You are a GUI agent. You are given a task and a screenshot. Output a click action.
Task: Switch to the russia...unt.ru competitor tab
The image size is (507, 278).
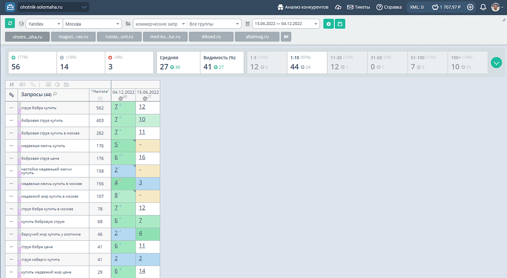tap(119, 37)
